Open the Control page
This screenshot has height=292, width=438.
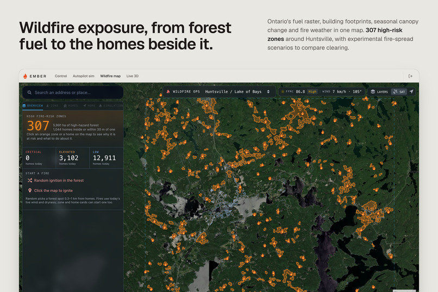[x=61, y=76]
